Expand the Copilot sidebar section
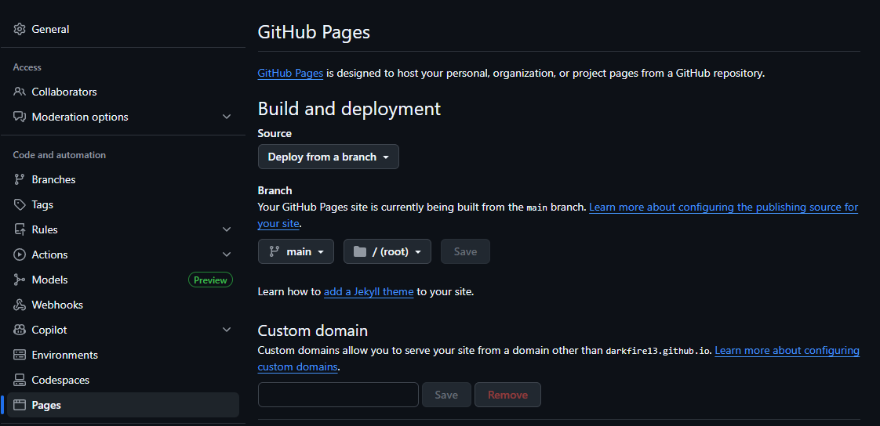This screenshot has height=426, width=880. point(227,330)
